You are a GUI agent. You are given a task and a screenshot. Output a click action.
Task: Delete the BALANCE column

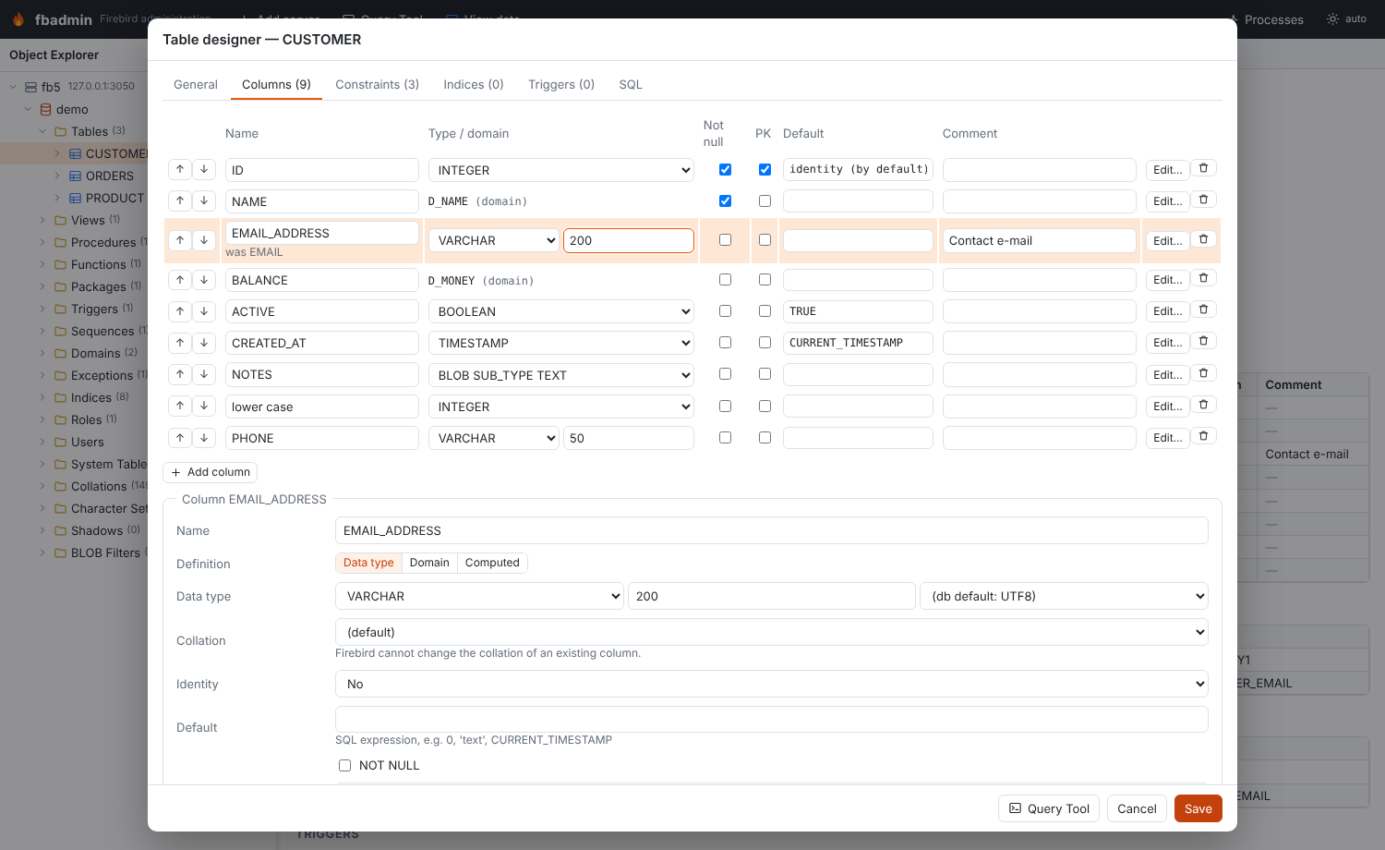(x=1203, y=278)
